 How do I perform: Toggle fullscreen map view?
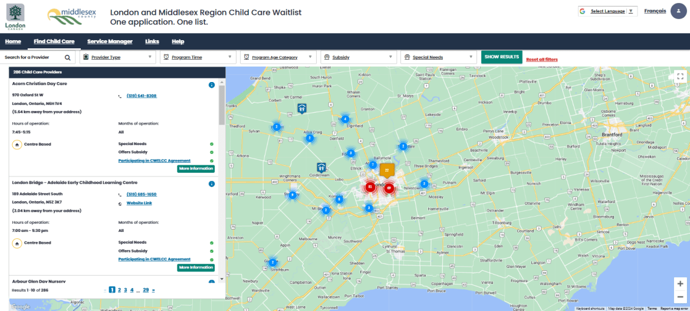point(680,76)
